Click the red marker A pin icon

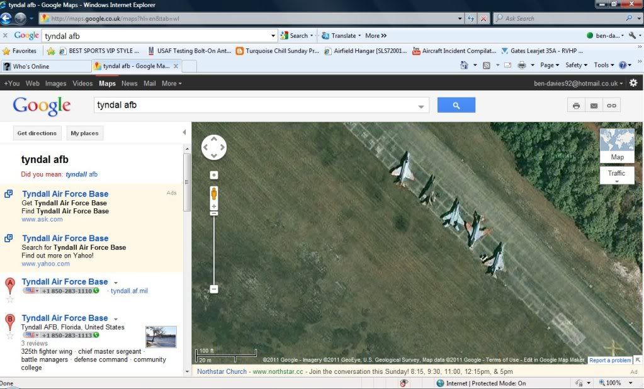(10, 286)
